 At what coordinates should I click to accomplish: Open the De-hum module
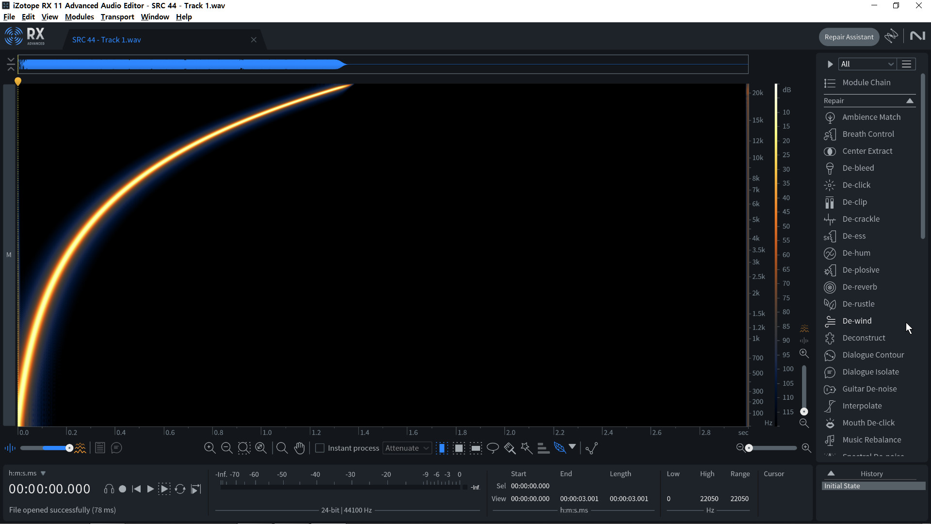coord(856,253)
